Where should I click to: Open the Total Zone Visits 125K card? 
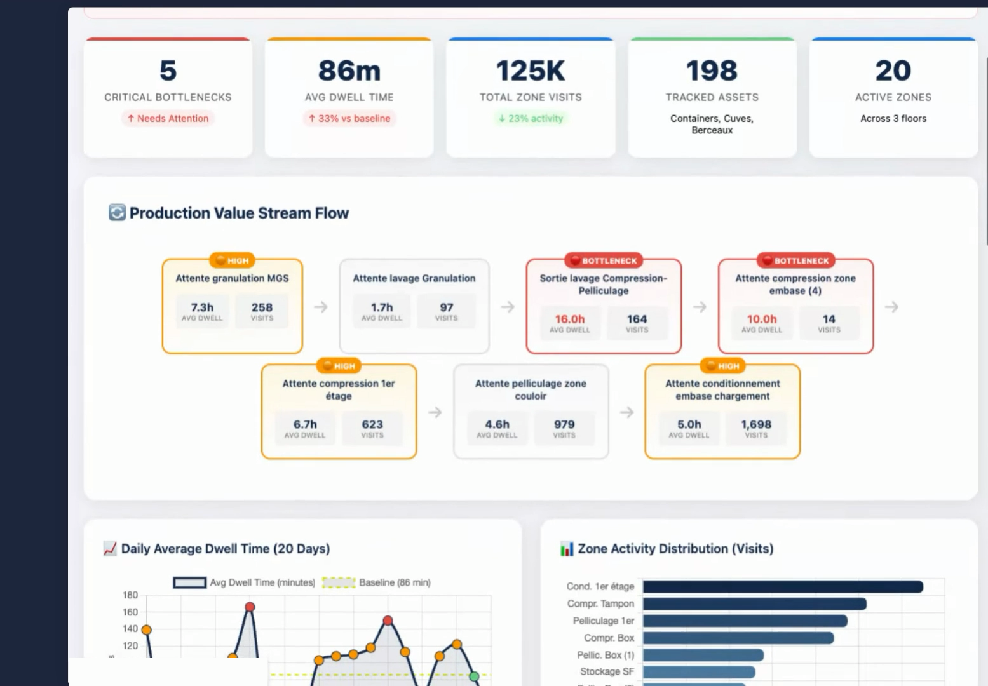531,97
